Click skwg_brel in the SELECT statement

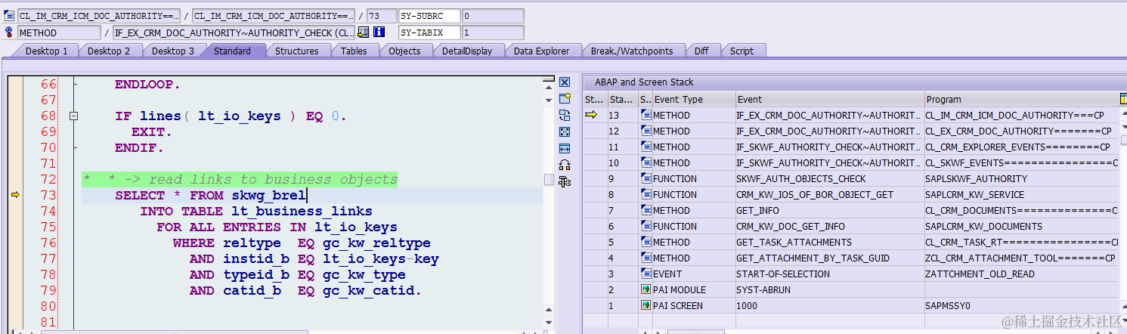pos(268,196)
